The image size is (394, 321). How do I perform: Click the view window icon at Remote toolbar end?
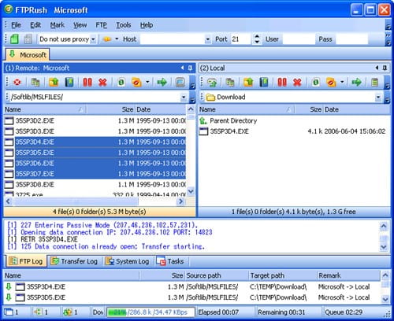pyautogui.click(x=180, y=83)
